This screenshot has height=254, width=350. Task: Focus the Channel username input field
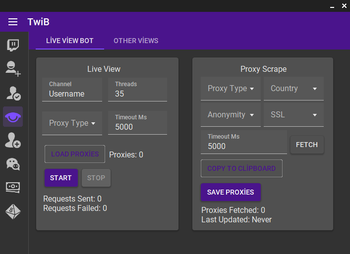click(x=72, y=90)
